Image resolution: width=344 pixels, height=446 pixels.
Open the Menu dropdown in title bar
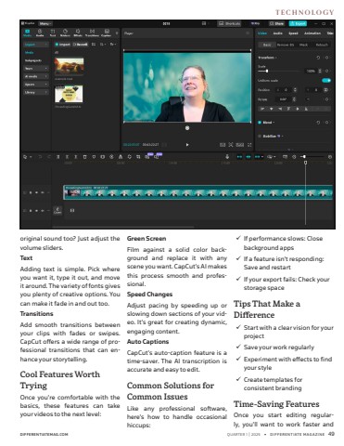coord(45,23)
